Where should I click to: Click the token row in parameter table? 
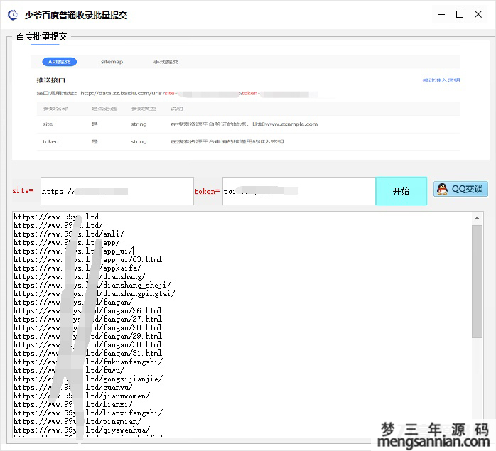(x=248, y=141)
